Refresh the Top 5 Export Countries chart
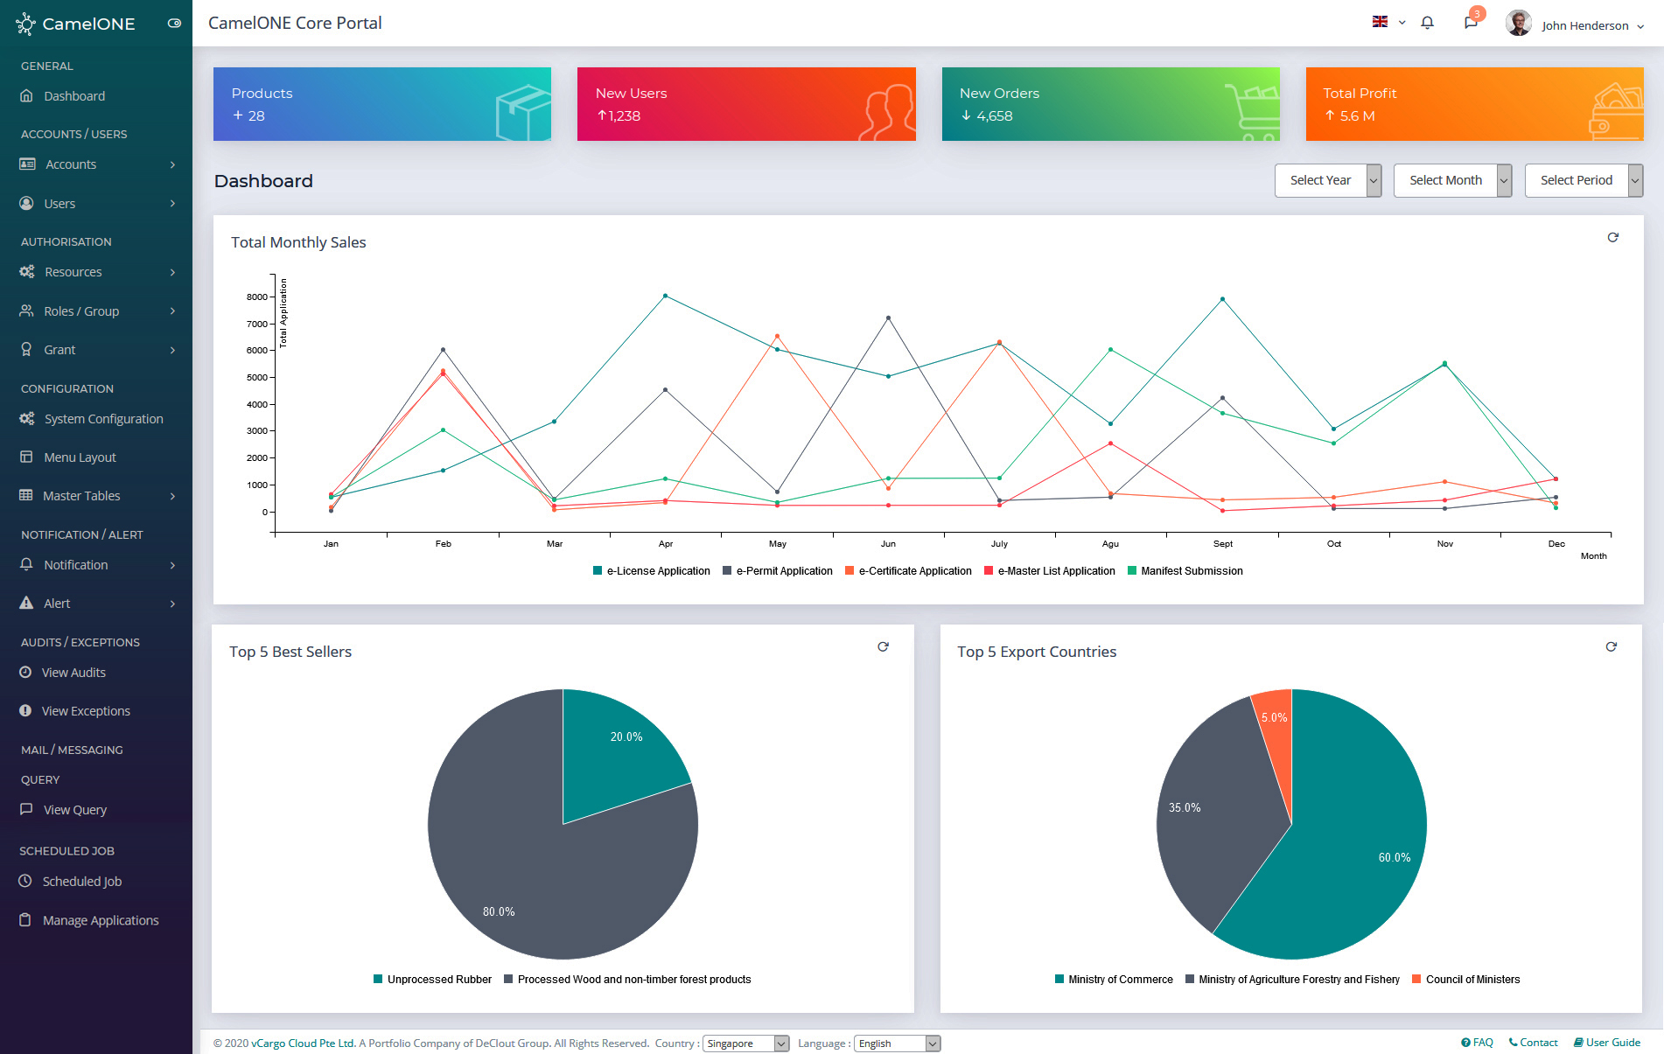Image resolution: width=1664 pixels, height=1054 pixels. point(1611,647)
